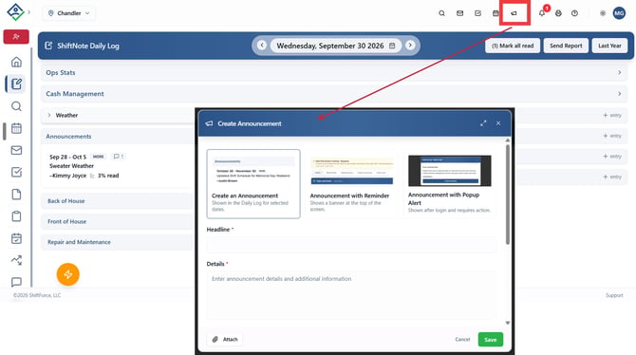Open the Chandler location dropdown

tap(69, 13)
